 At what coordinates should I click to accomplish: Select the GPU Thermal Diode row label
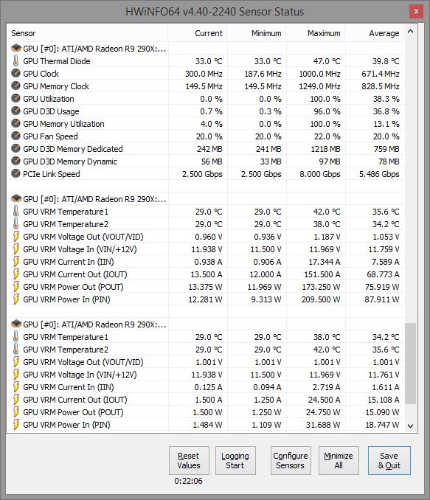pos(57,61)
